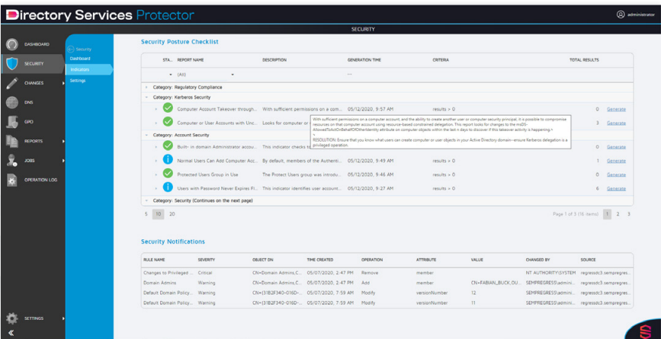Open Dashboard in Security submenu
The height and width of the screenshot is (339, 661).
(80, 59)
